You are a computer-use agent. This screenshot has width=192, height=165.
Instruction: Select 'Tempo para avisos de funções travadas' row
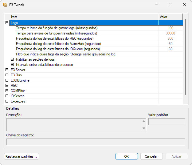[56, 33]
